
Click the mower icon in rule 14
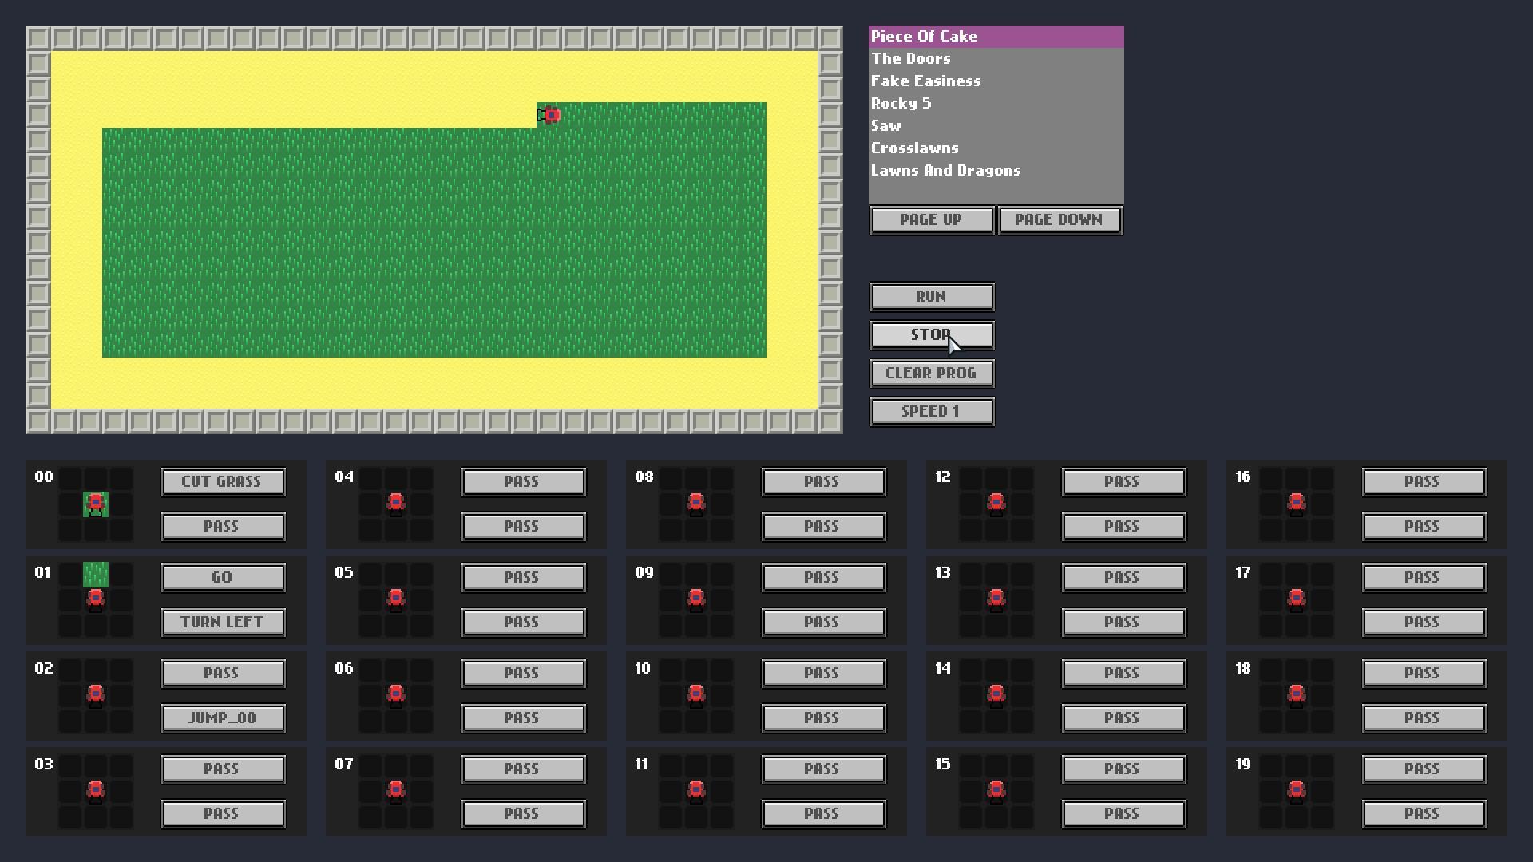(996, 695)
